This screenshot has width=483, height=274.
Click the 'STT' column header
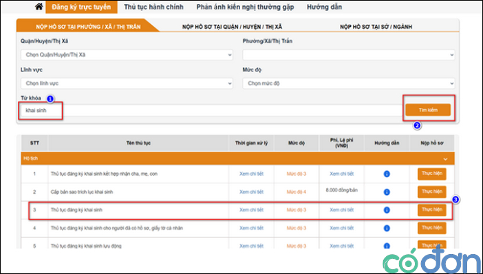[x=34, y=143]
